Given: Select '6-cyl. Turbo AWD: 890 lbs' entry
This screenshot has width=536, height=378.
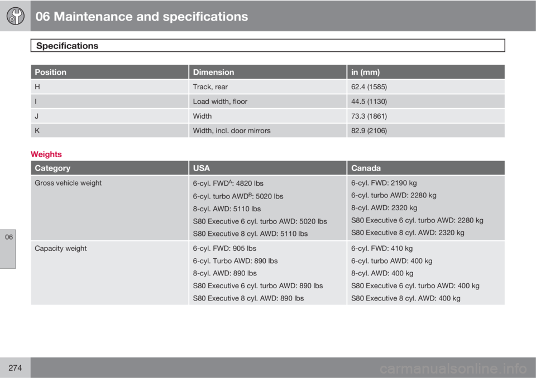Looking at the screenshot, I should point(235,261).
